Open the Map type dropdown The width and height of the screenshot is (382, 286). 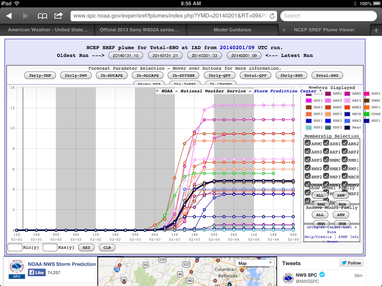[x=255, y=263]
